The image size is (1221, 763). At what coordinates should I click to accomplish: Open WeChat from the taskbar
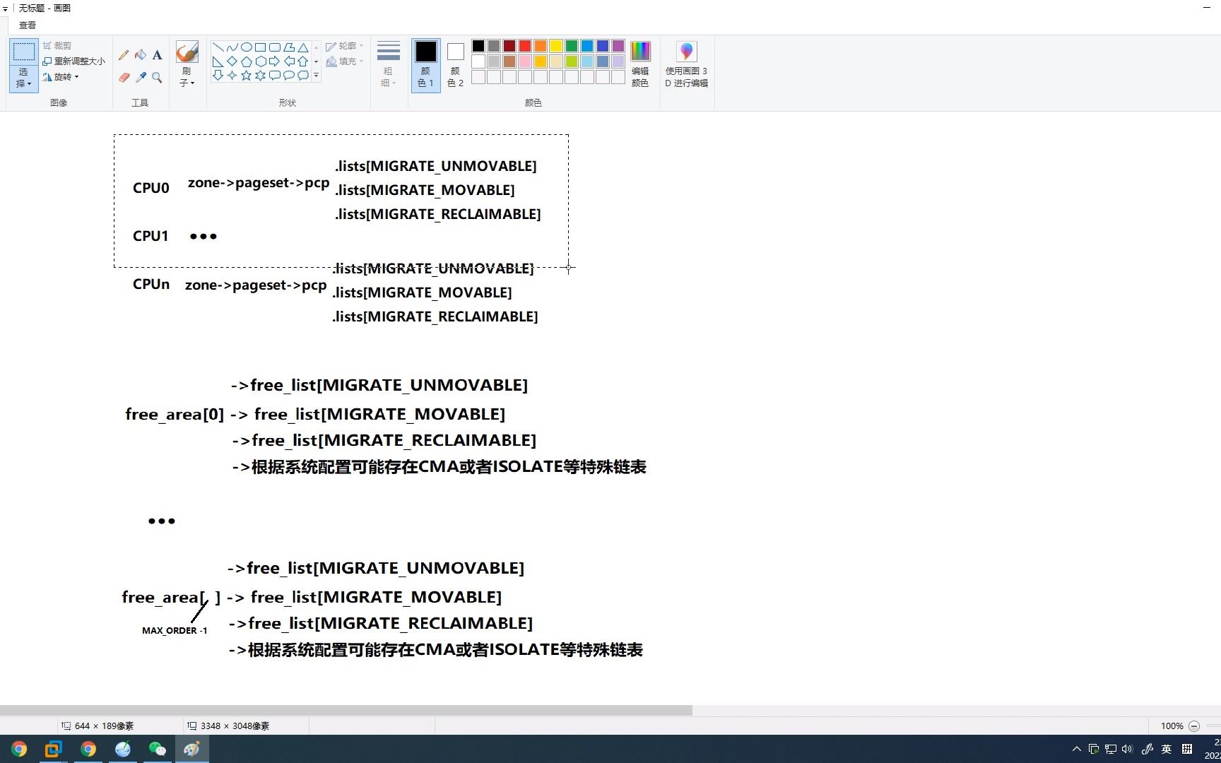point(158,748)
